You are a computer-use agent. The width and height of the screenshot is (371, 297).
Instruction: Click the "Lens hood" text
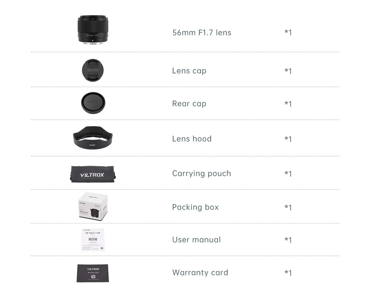(x=192, y=139)
